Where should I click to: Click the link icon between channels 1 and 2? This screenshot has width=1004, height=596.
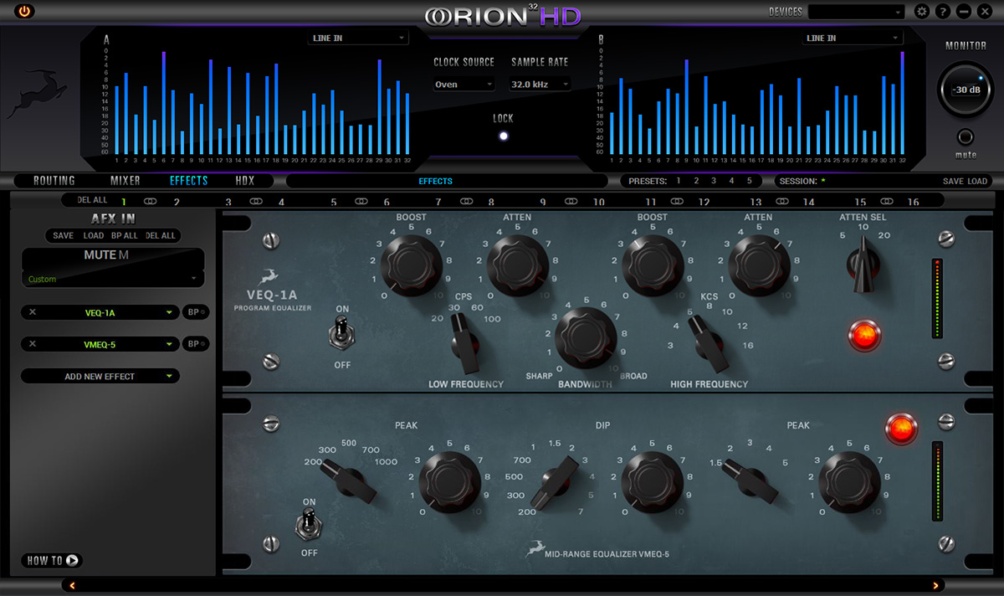151,200
